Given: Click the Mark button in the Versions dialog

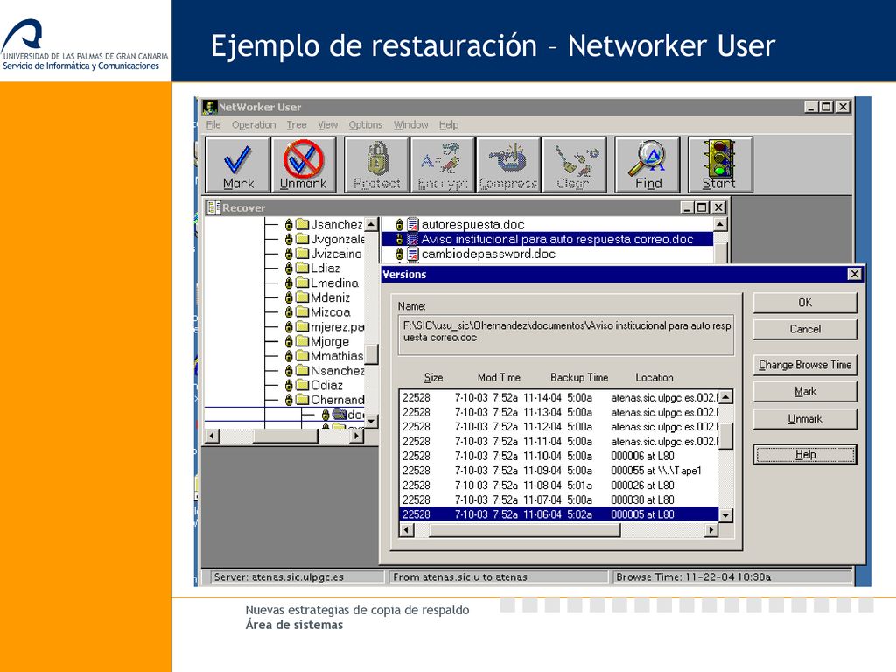Looking at the screenshot, I should coord(805,391).
